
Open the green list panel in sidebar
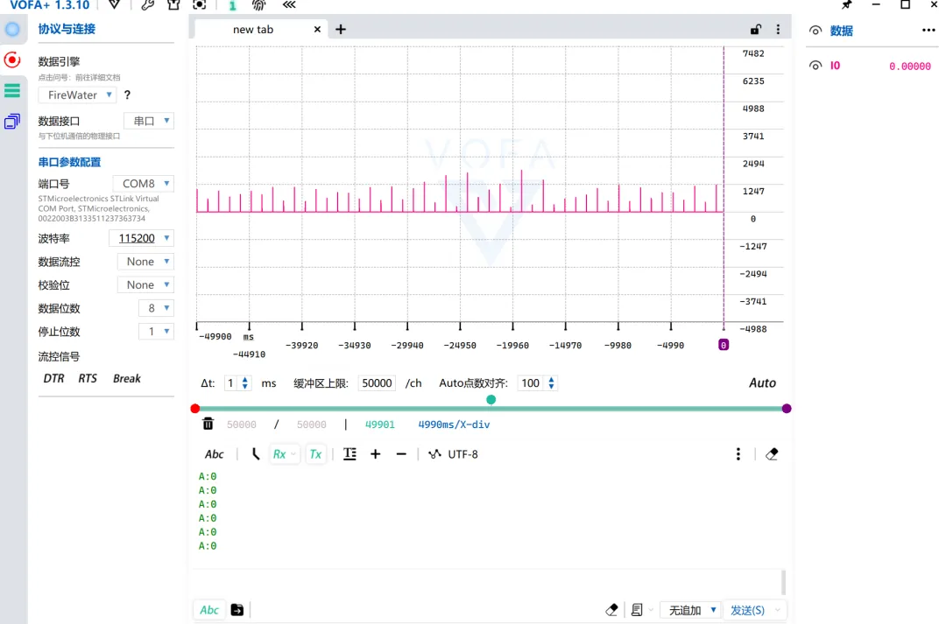12,90
